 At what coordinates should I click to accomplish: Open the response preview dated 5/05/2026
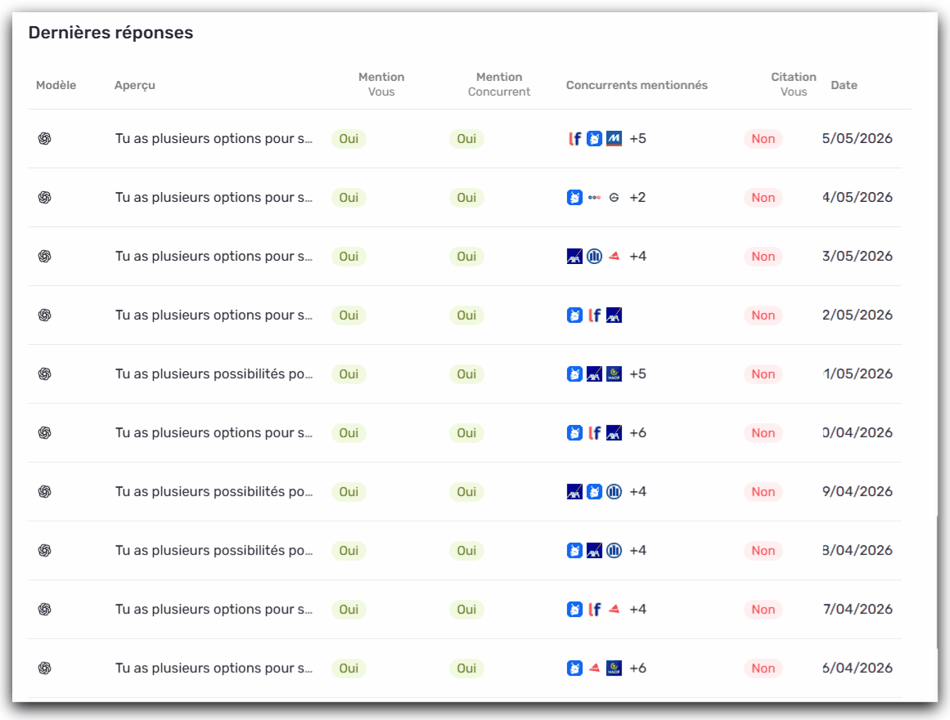[x=214, y=139]
